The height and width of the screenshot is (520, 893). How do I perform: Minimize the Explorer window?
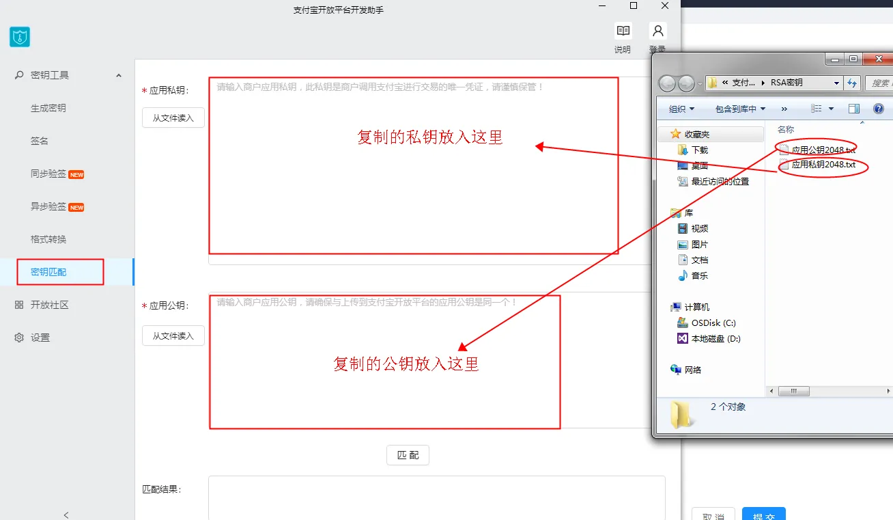pyautogui.click(x=834, y=59)
